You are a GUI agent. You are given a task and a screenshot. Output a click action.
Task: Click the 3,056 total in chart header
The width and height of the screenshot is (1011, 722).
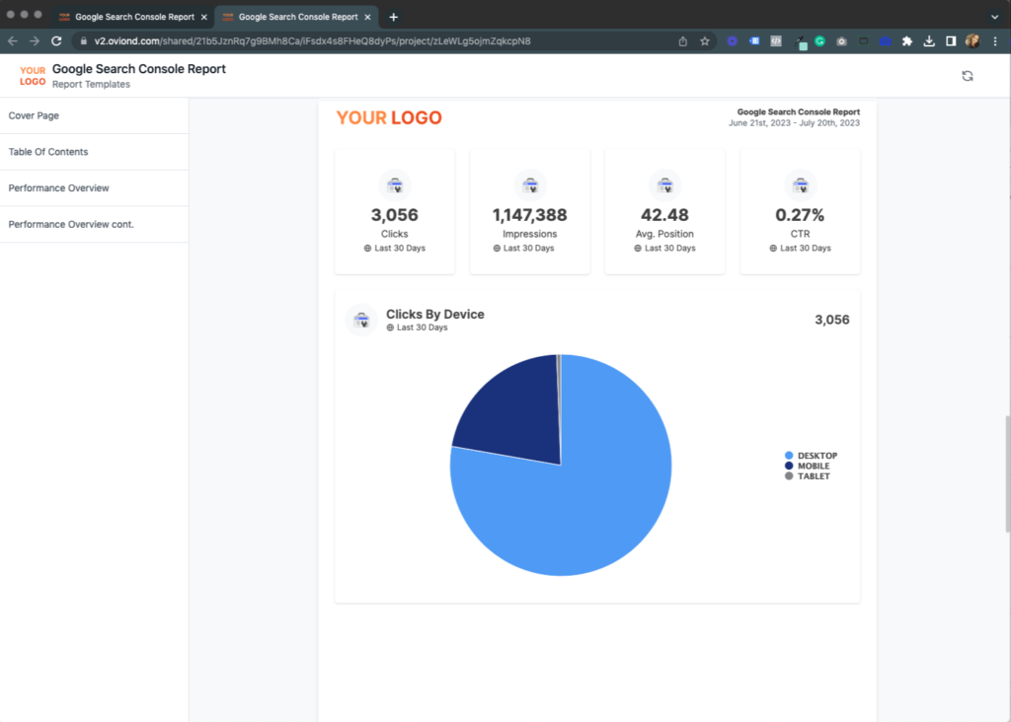click(x=831, y=320)
